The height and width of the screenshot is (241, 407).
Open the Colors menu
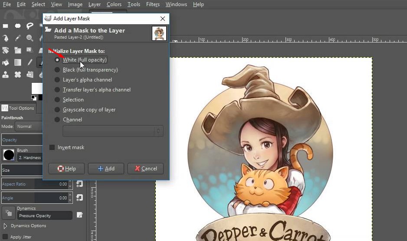click(114, 4)
